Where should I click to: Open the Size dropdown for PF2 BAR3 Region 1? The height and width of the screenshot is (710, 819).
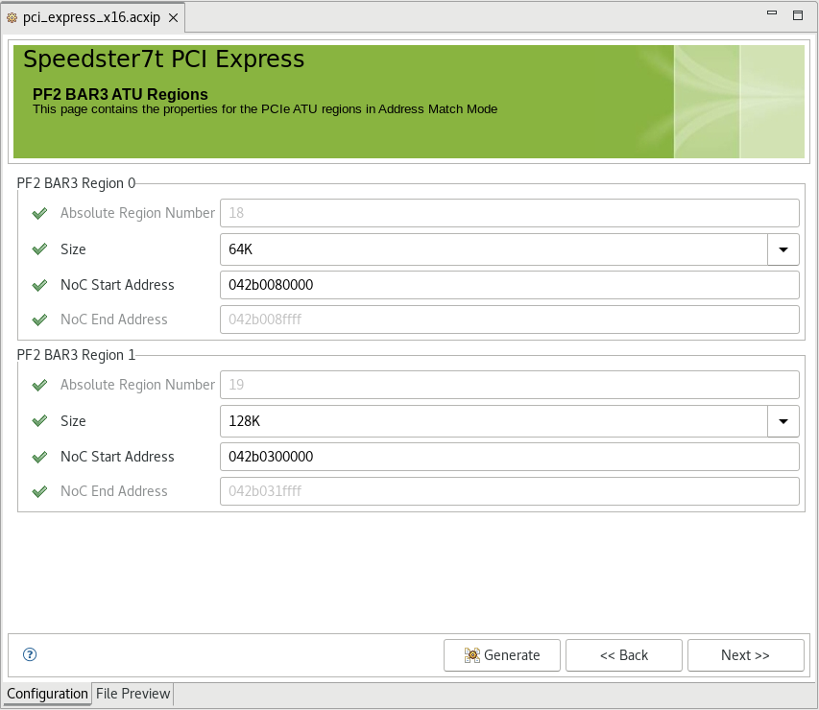(x=783, y=421)
